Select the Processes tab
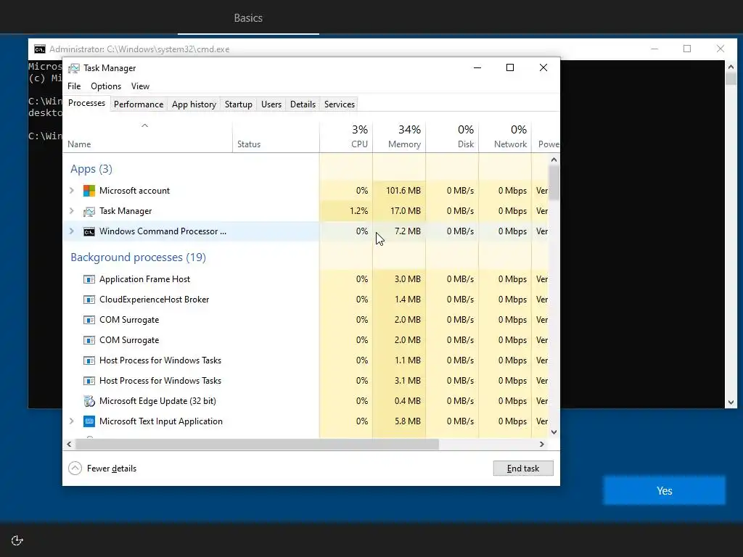The width and height of the screenshot is (743, 557). (87, 103)
